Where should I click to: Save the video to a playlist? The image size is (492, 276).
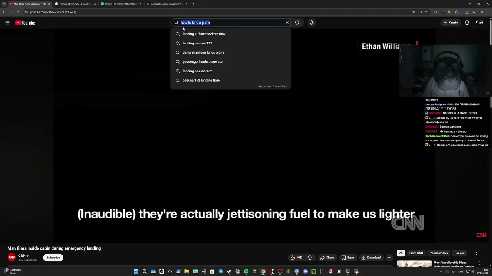pos(347,258)
